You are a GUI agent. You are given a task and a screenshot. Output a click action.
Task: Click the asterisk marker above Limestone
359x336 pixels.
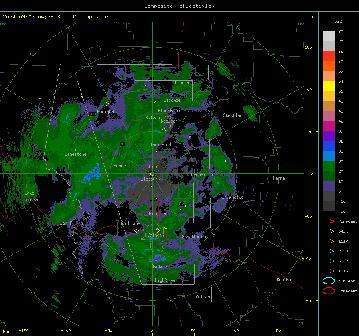75,151
